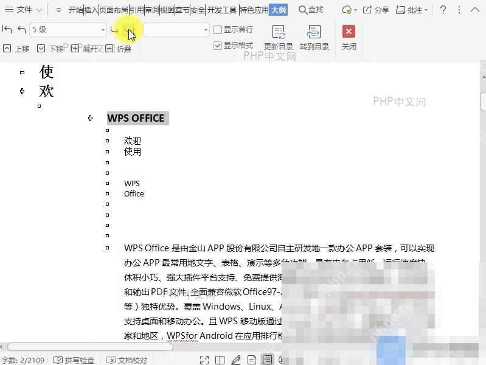Viewport: 486px width, 365px height.
Task: Click the 欢迎 outline line
Action: [x=133, y=141]
